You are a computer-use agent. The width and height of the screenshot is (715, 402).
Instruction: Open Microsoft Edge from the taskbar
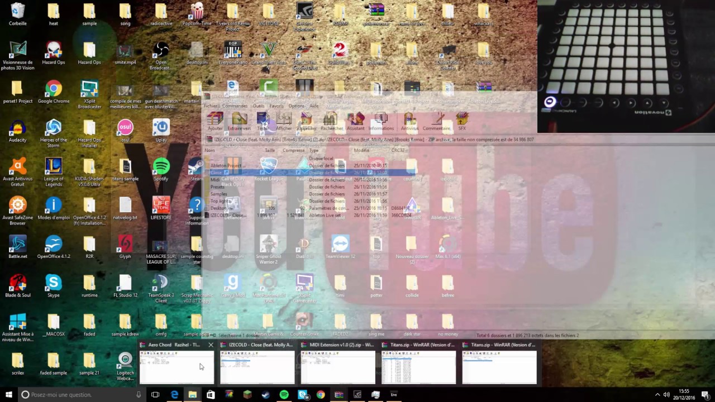coord(174,394)
